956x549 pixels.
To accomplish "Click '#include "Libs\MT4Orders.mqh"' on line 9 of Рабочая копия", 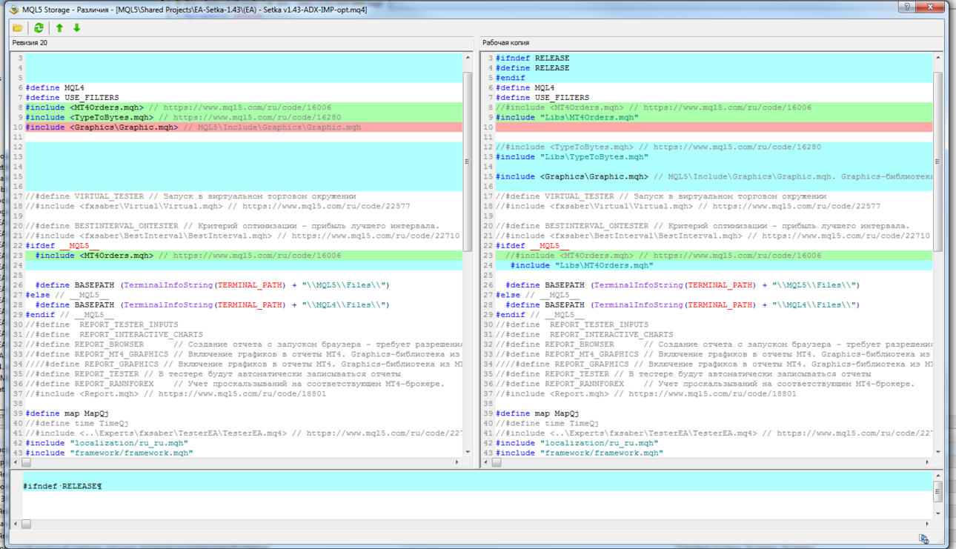I will point(567,117).
